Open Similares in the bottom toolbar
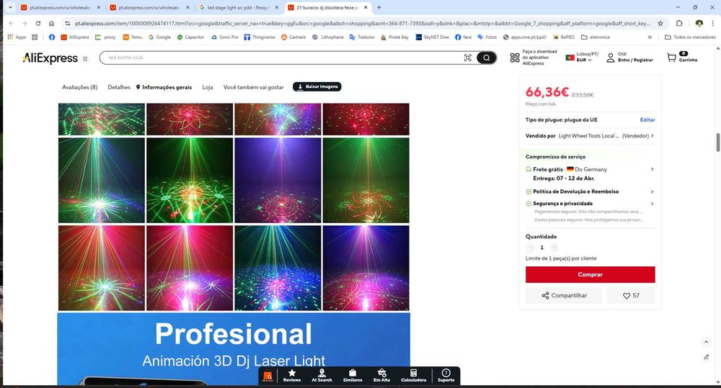This screenshot has width=721, height=388. pos(353,376)
